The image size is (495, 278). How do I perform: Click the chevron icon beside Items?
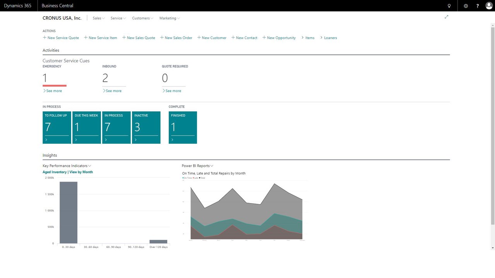point(302,37)
